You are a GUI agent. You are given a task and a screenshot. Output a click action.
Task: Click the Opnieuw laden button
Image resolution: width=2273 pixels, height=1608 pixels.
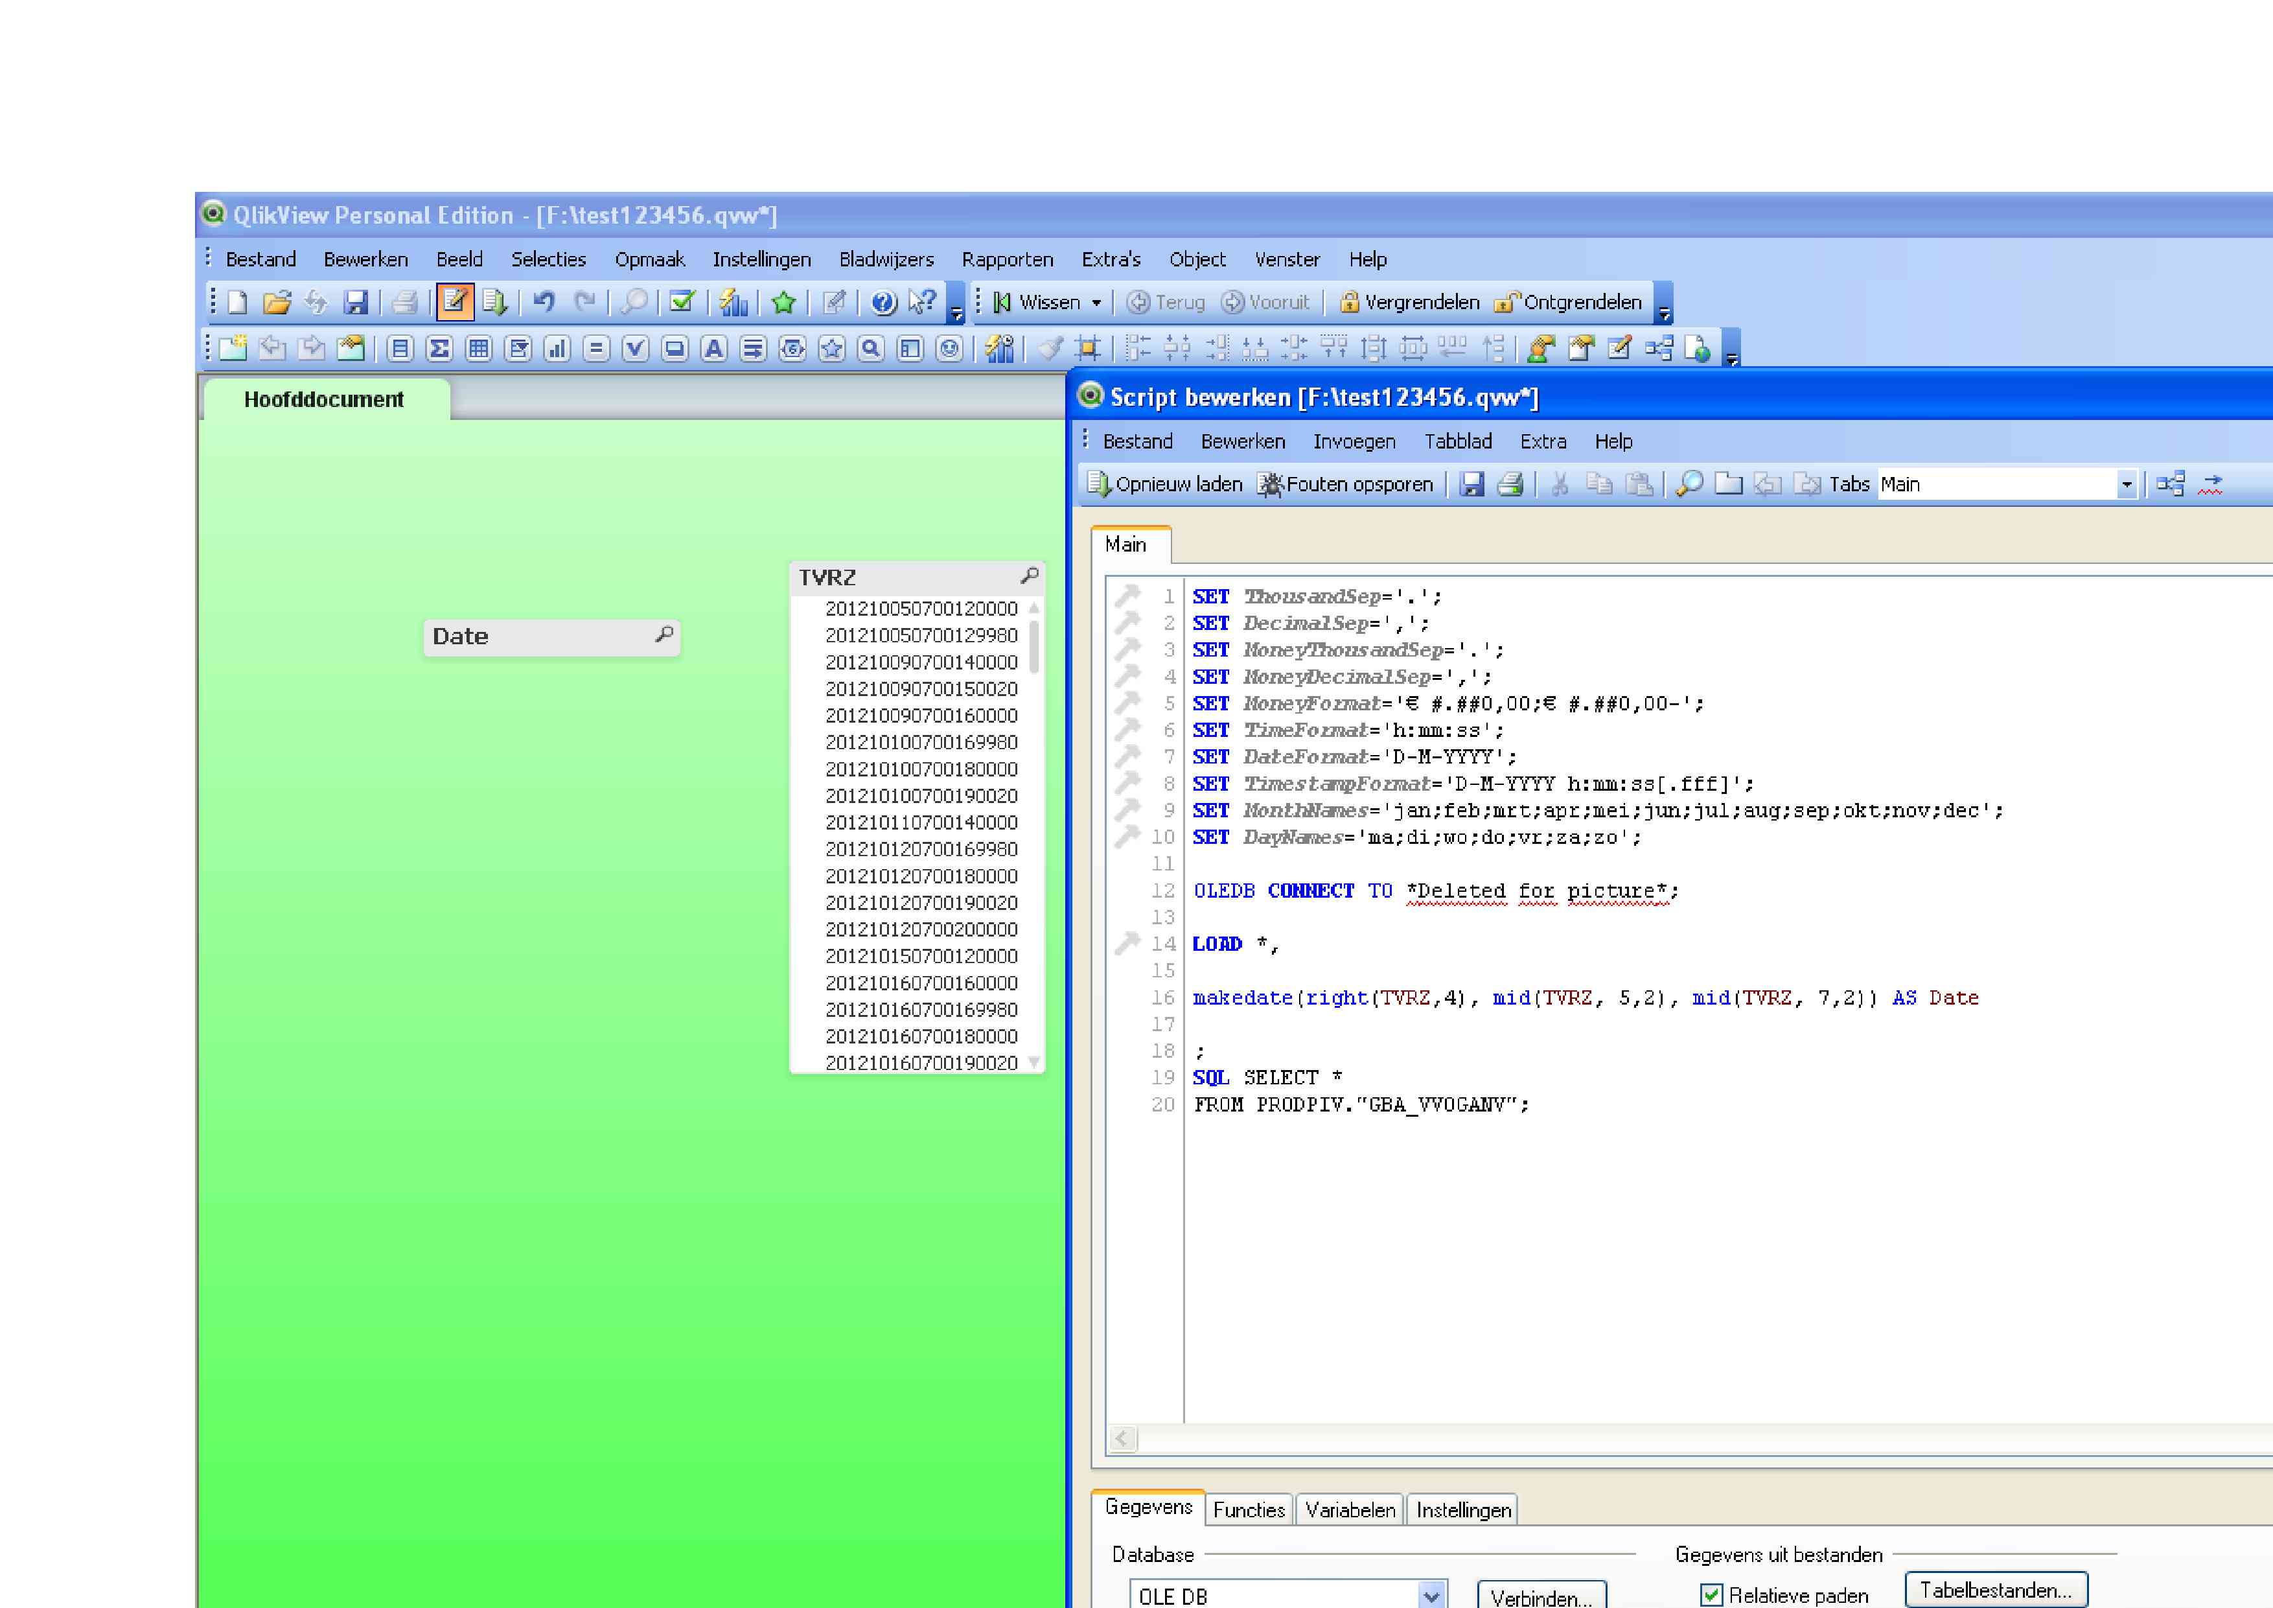(x=1164, y=484)
